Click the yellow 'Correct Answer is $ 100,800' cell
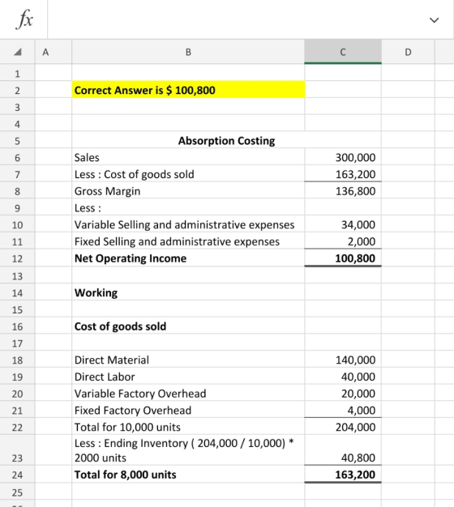Image resolution: width=454 pixels, height=507 pixels. pos(188,90)
